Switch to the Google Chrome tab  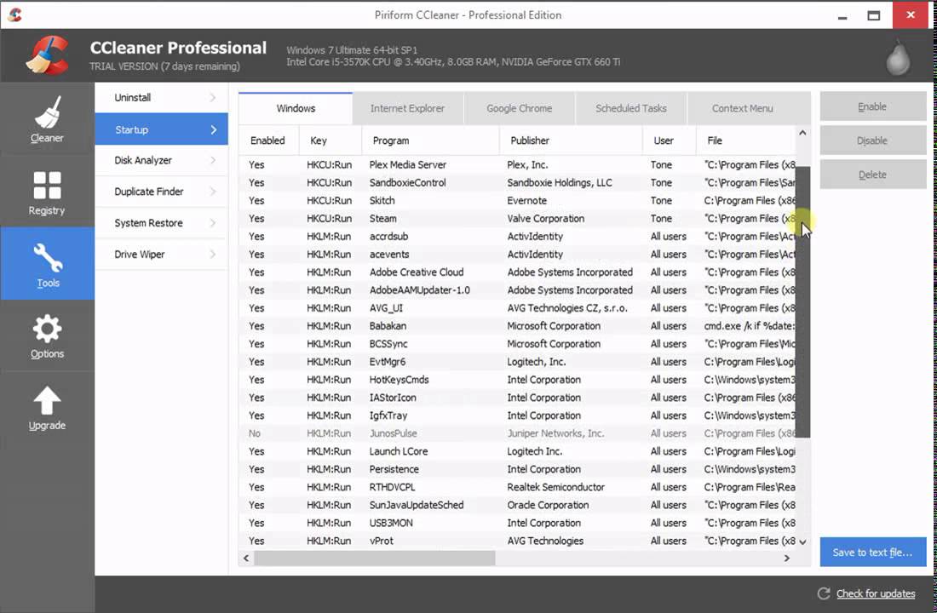[520, 108]
